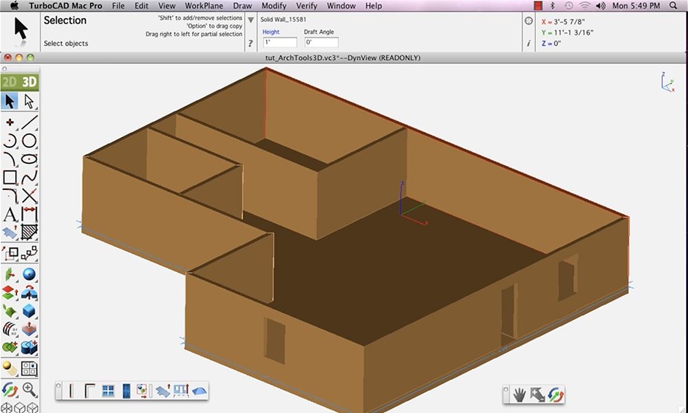Open the Verify menu
Viewport: 688px width, 413px height.
307,6
